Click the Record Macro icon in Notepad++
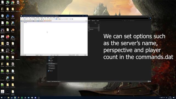 (x=66, y=19)
